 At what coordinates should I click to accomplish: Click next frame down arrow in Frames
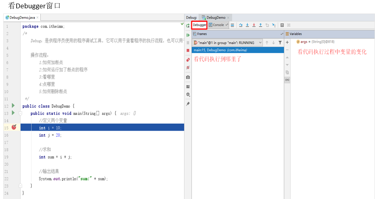(x=273, y=43)
